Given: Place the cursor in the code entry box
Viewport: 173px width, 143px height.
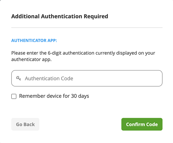Looking at the screenshot, I should click(87, 78).
